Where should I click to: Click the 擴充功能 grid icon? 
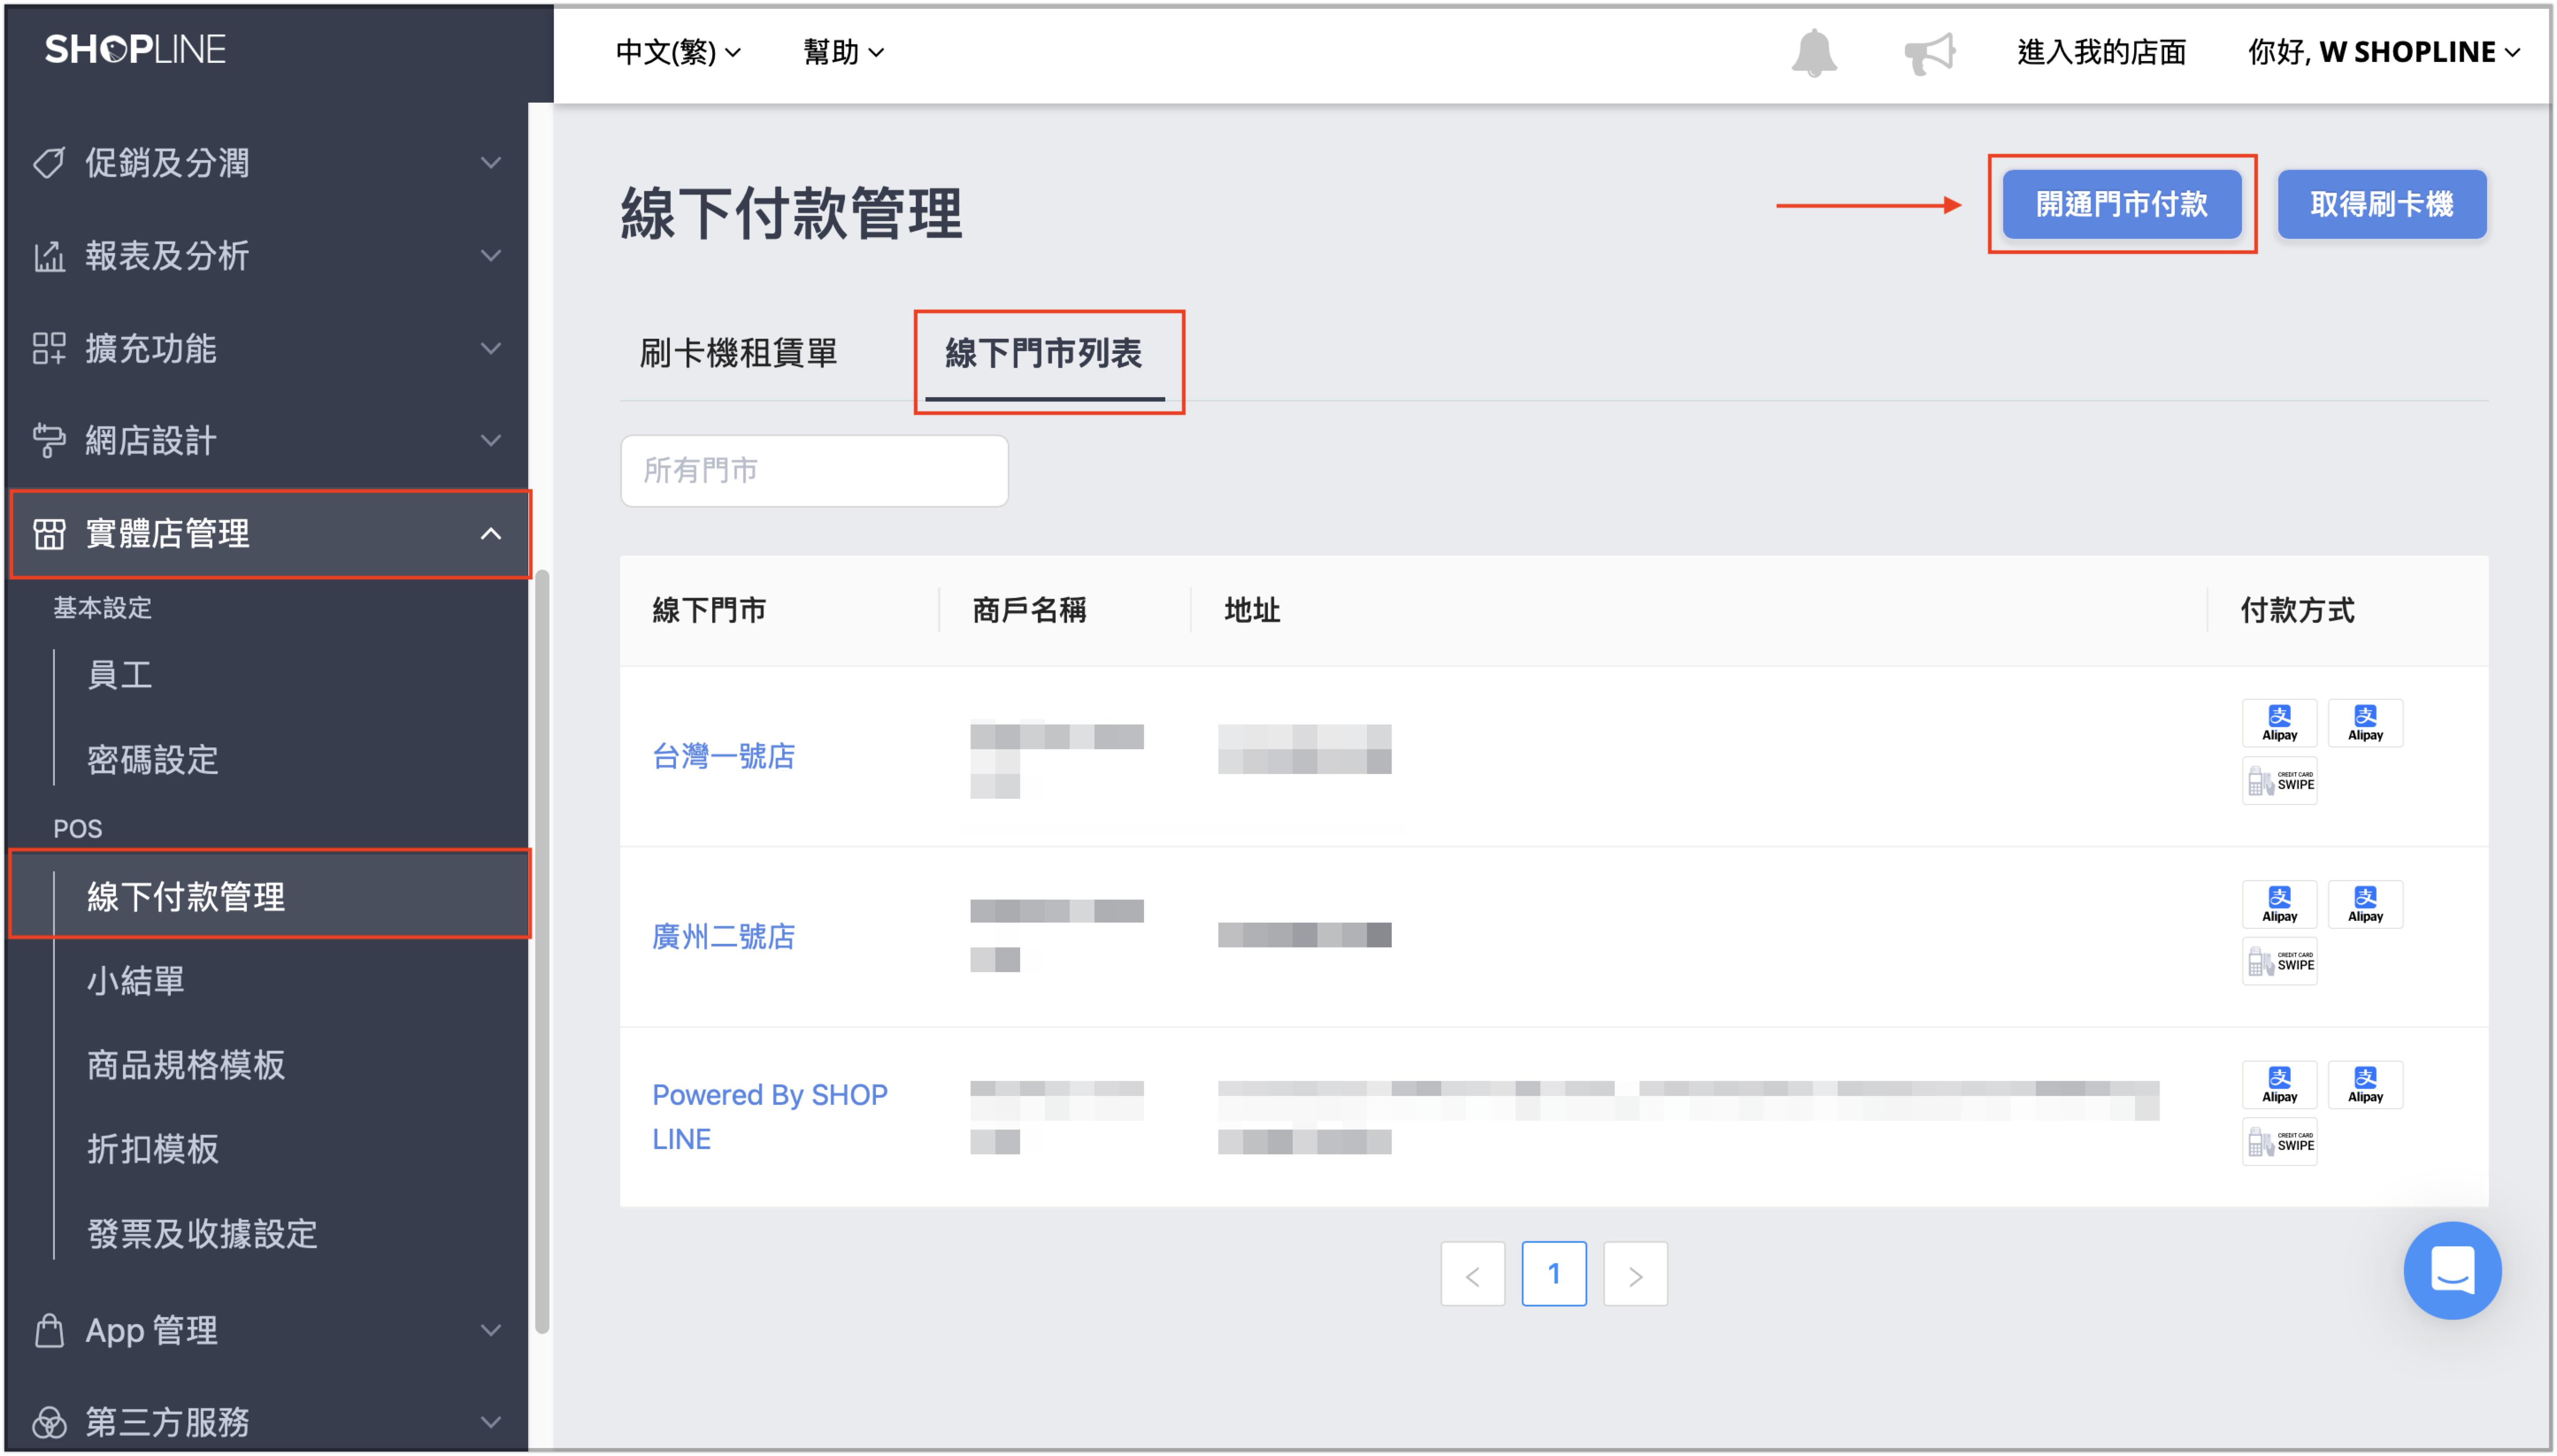[x=49, y=348]
